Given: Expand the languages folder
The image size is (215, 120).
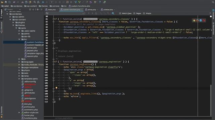Looking at the screenshot, I should coord(19,62).
